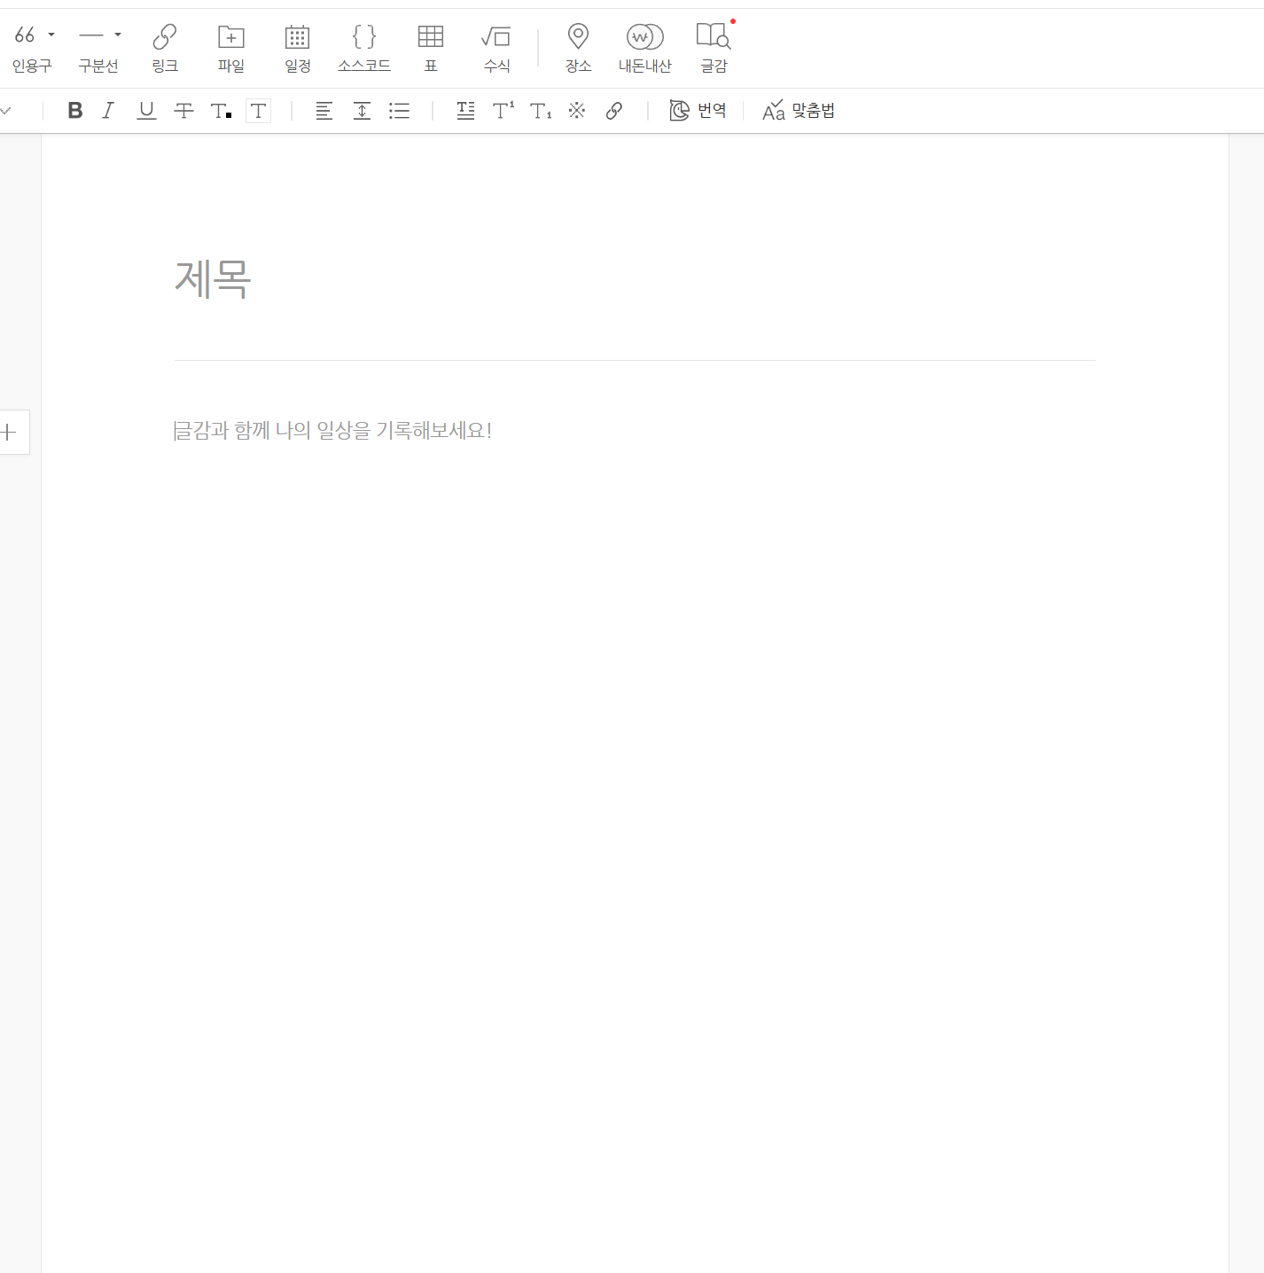Run the 맞춤법 spell check
1264x1273 pixels.
pos(799,111)
